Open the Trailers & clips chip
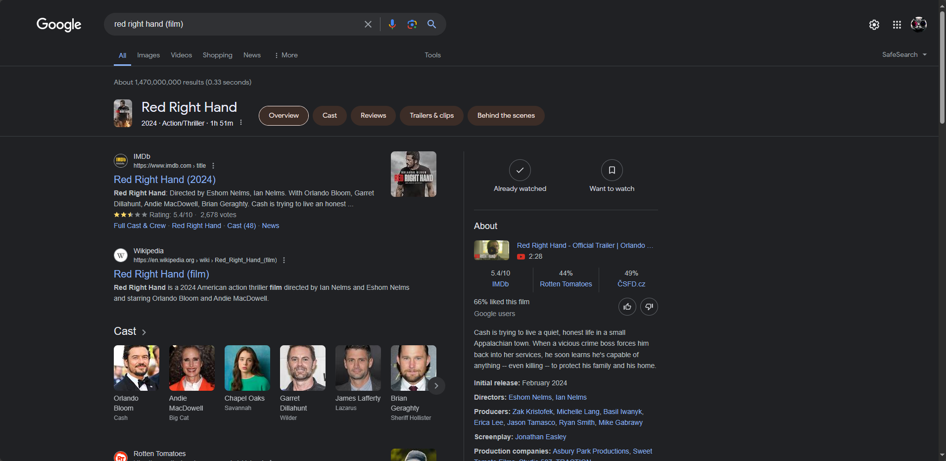This screenshot has width=946, height=461. (431, 116)
